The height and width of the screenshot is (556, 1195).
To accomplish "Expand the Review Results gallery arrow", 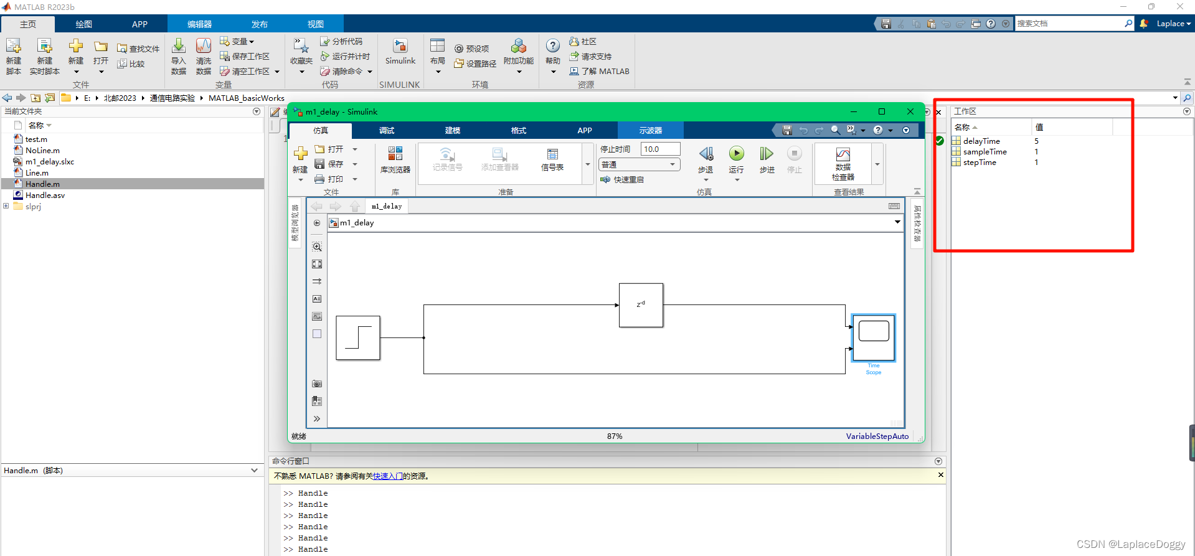I will click(x=877, y=164).
